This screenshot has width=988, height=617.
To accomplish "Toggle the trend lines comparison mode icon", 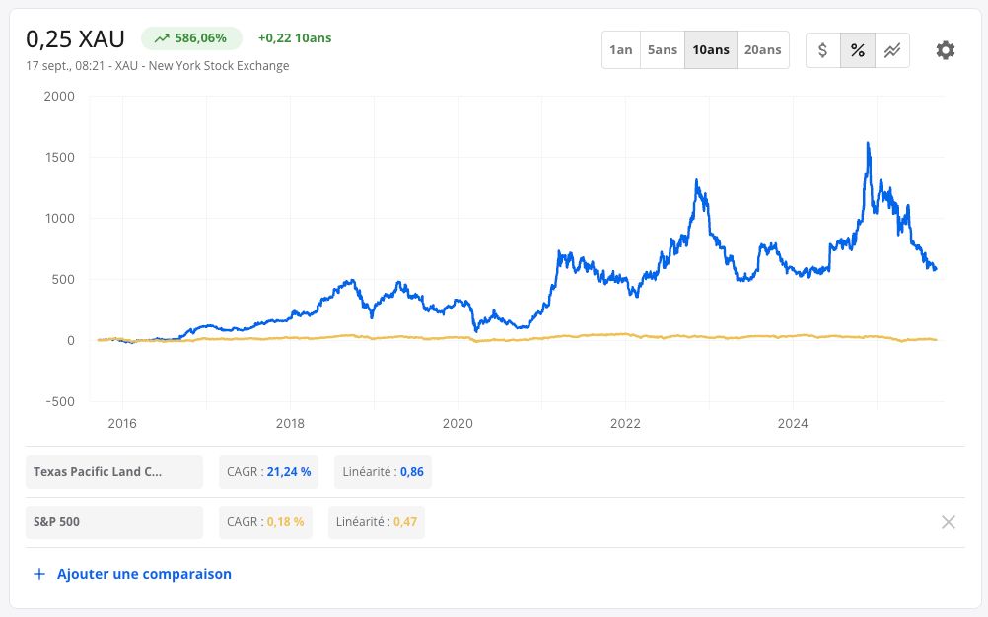I will click(892, 50).
